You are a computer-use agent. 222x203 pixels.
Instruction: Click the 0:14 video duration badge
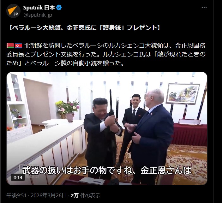coord(18,177)
